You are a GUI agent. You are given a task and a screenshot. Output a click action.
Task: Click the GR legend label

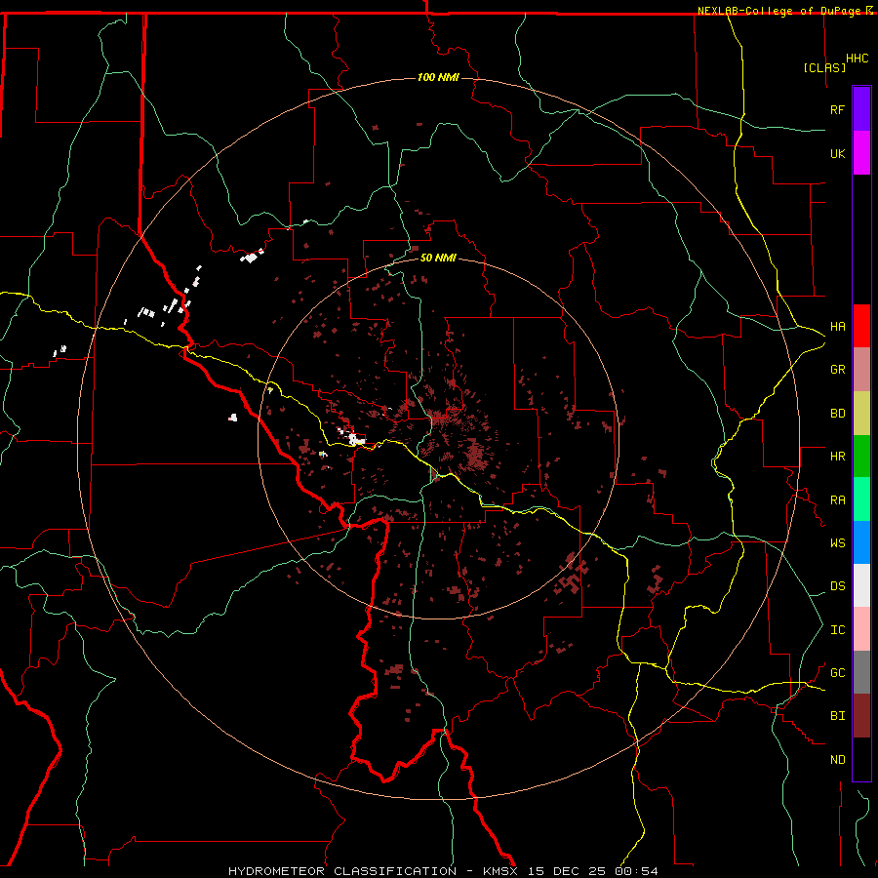[837, 370]
